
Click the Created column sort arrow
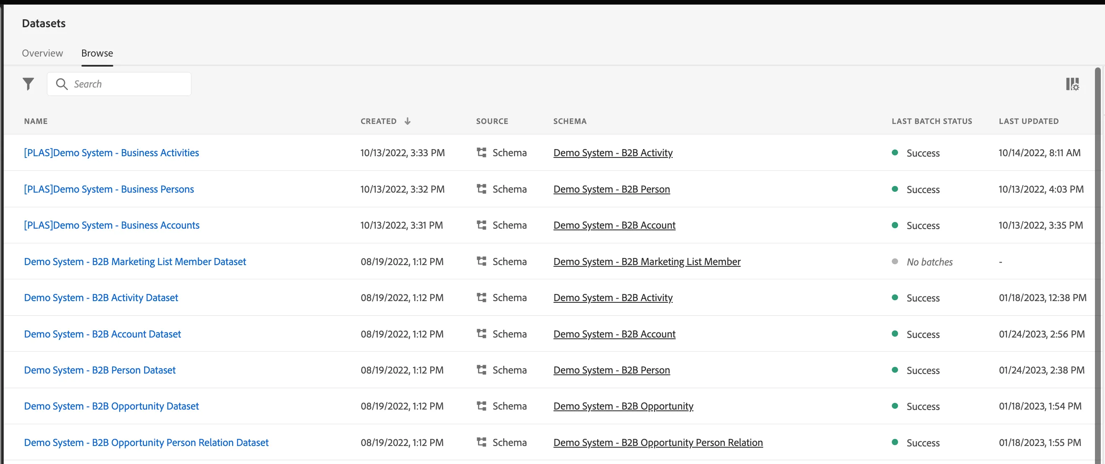408,121
